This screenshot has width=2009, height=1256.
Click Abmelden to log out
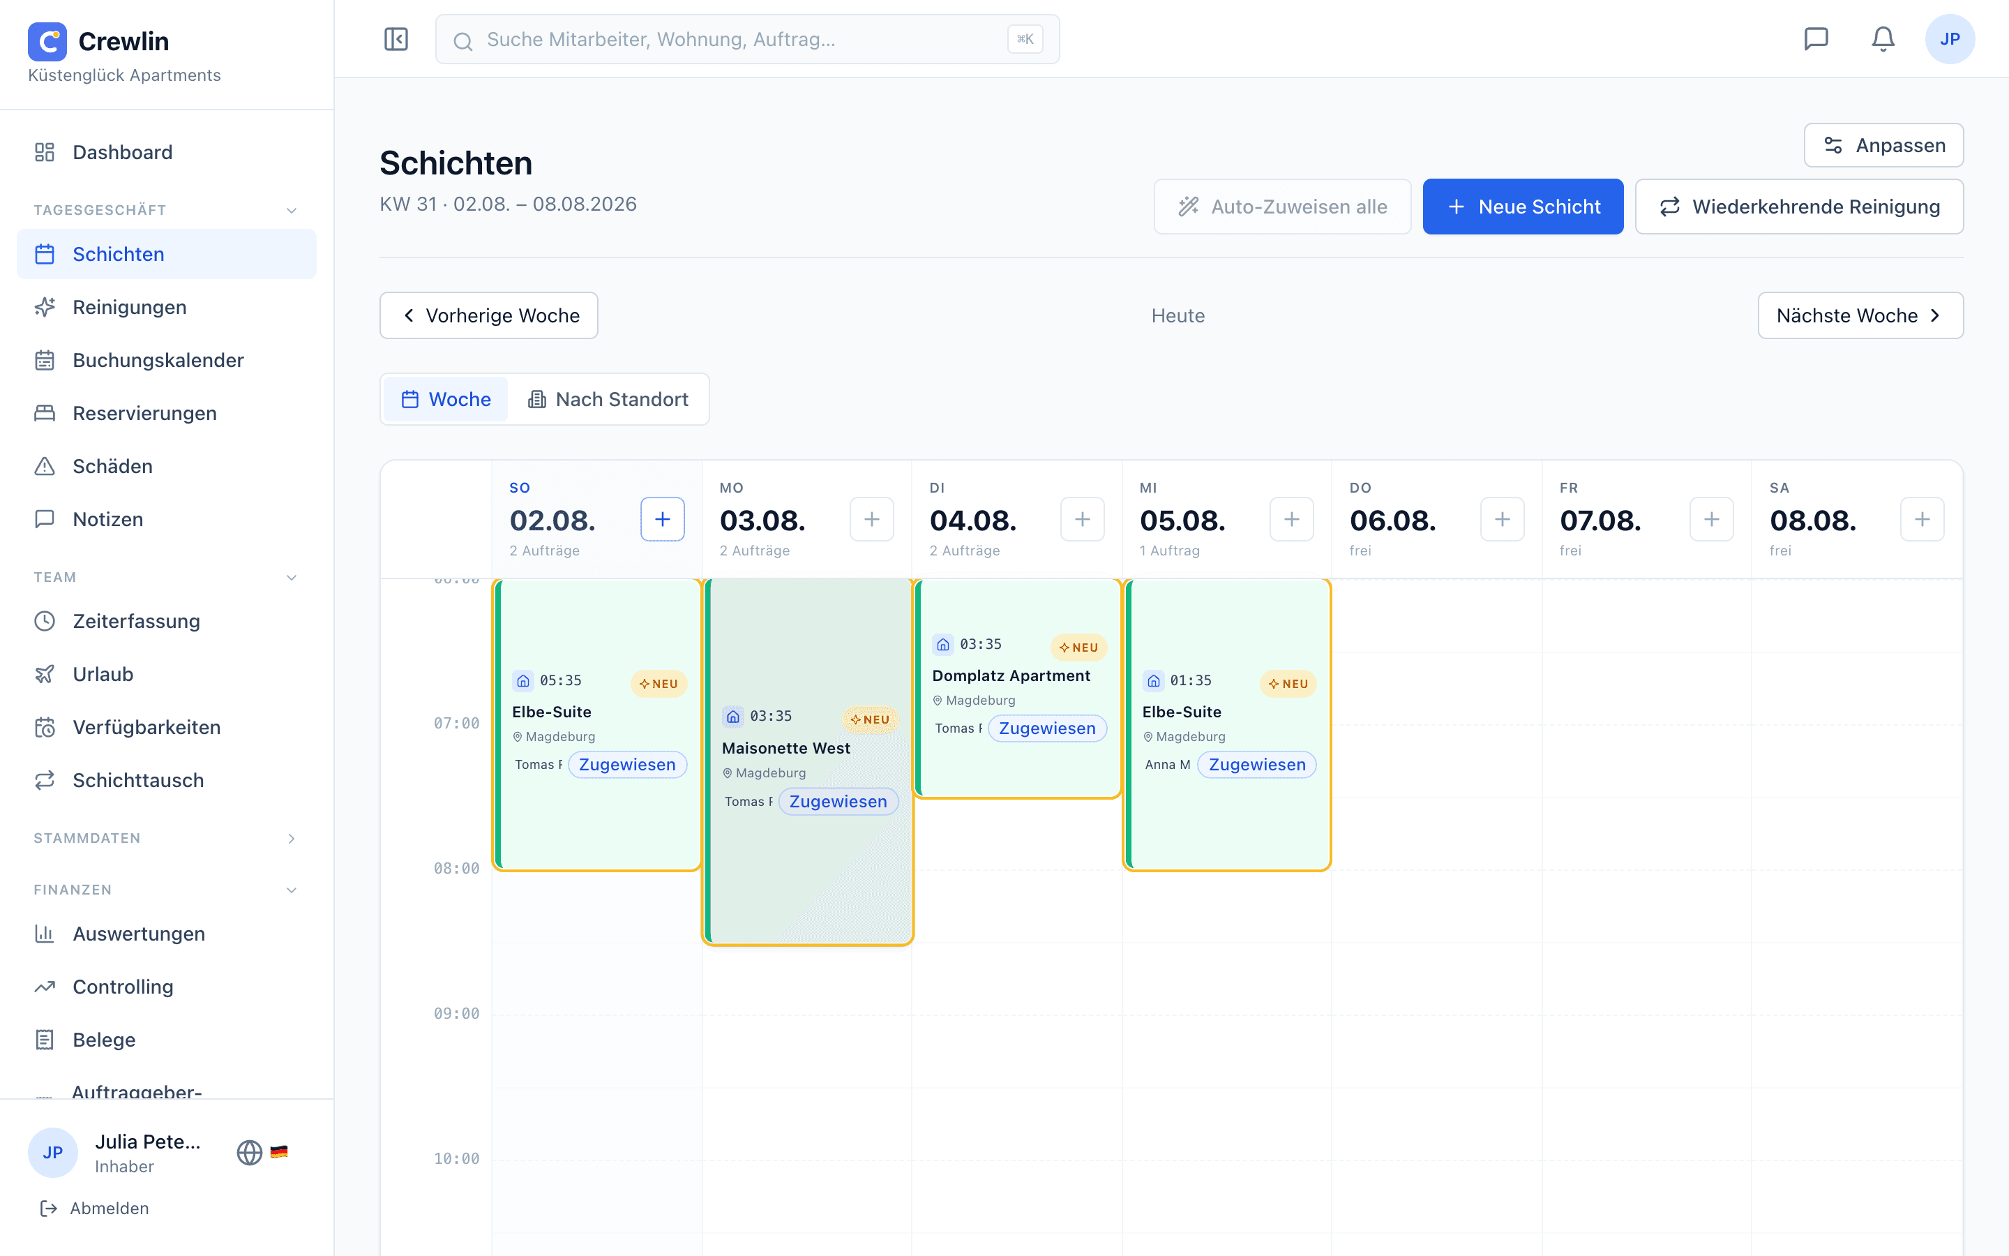pos(95,1209)
